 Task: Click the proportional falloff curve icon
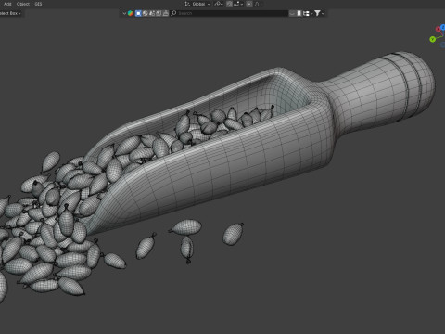(257, 4)
